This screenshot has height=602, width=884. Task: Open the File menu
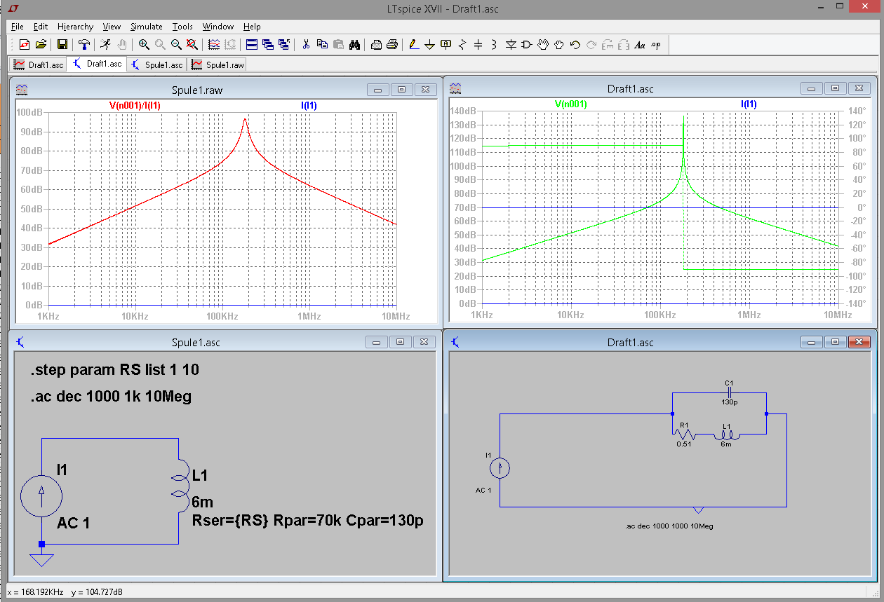pyautogui.click(x=18, y=27)
